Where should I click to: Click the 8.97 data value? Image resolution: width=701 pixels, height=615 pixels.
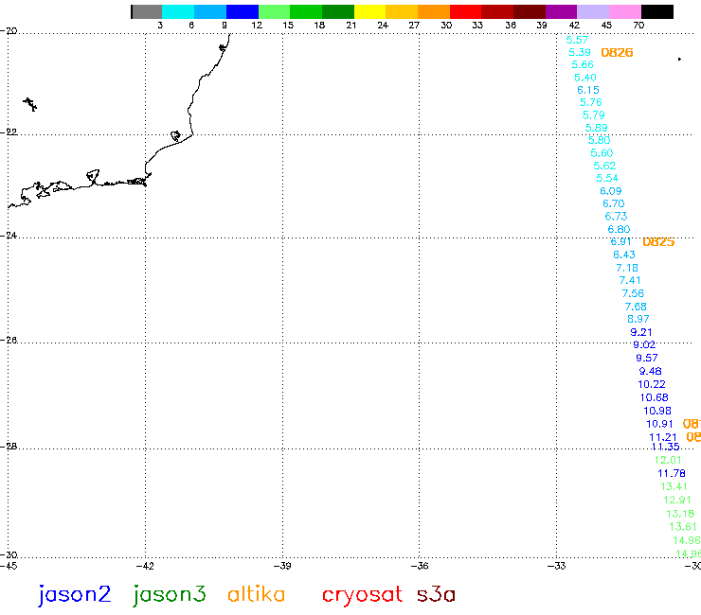point(638,320)
